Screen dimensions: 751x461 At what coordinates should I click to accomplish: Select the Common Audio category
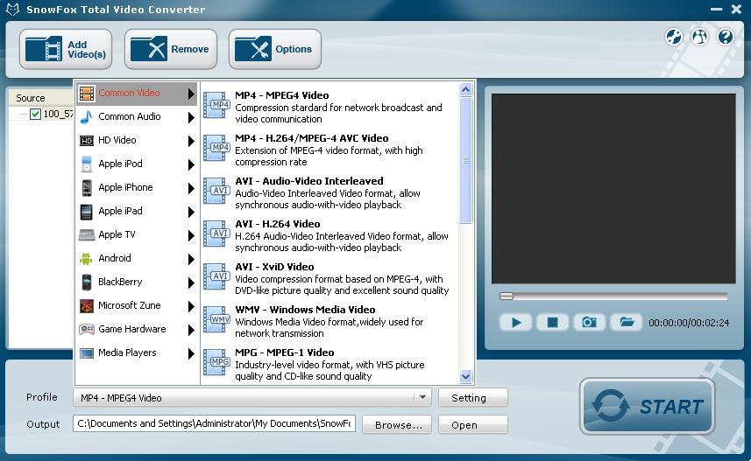click(x=137, y=116)
